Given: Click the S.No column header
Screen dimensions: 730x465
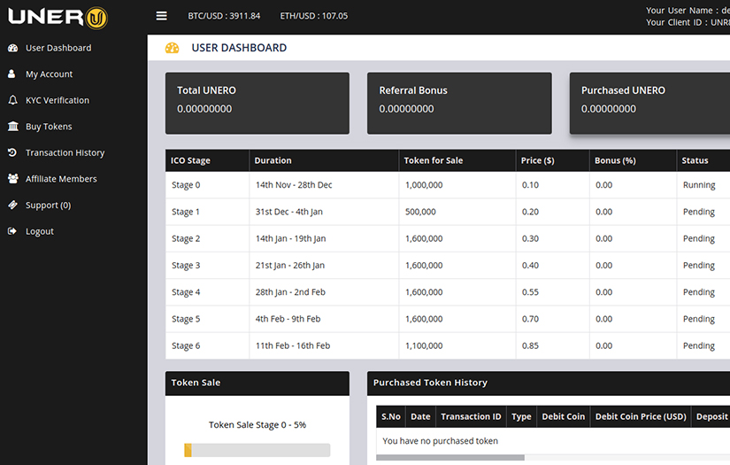Looking at the screenshot, I should click(391, 416).
